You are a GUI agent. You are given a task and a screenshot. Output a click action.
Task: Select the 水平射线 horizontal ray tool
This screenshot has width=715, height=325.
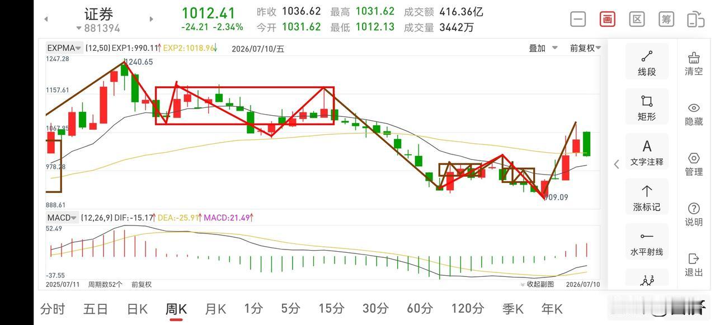[647, 242]
